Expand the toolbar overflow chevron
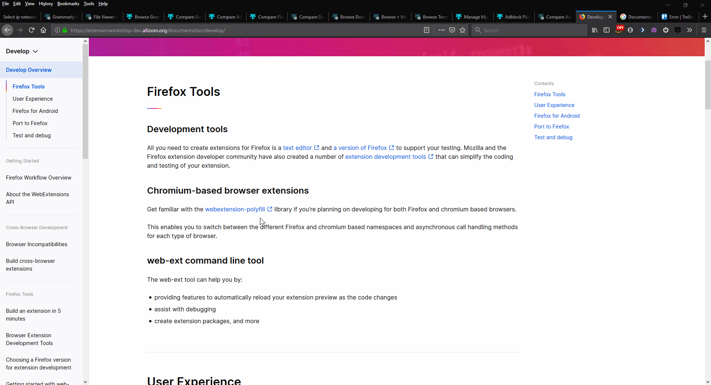711x385 pixels. 690,30
